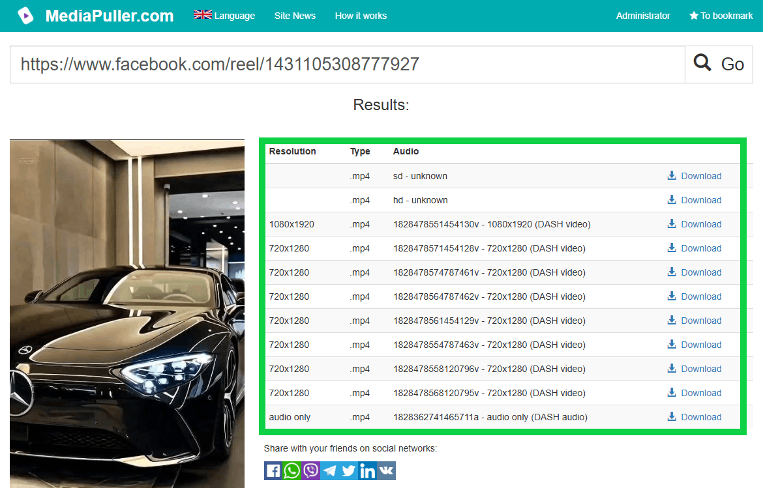
Task: Share on VK icon
Action: pos(386,470)
